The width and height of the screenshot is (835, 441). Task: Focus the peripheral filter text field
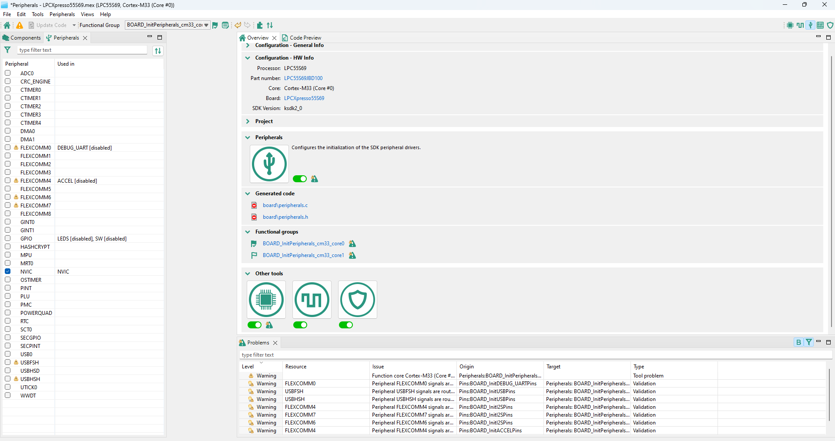[x=83, y=50]
